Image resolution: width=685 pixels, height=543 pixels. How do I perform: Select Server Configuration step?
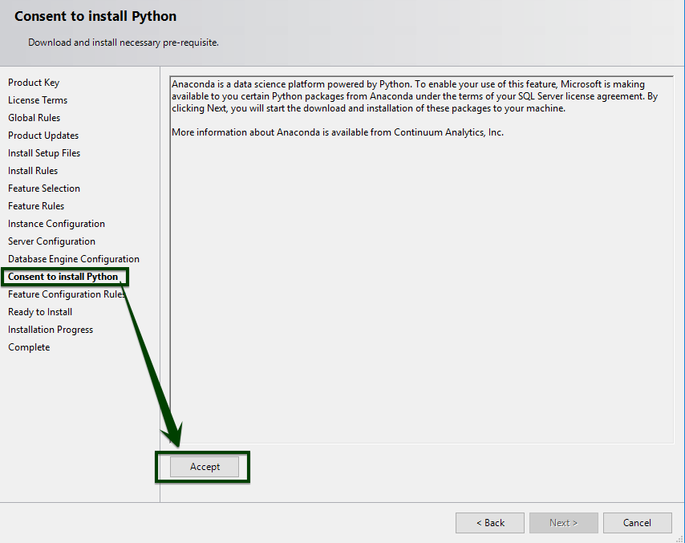(x=51, y=241)
